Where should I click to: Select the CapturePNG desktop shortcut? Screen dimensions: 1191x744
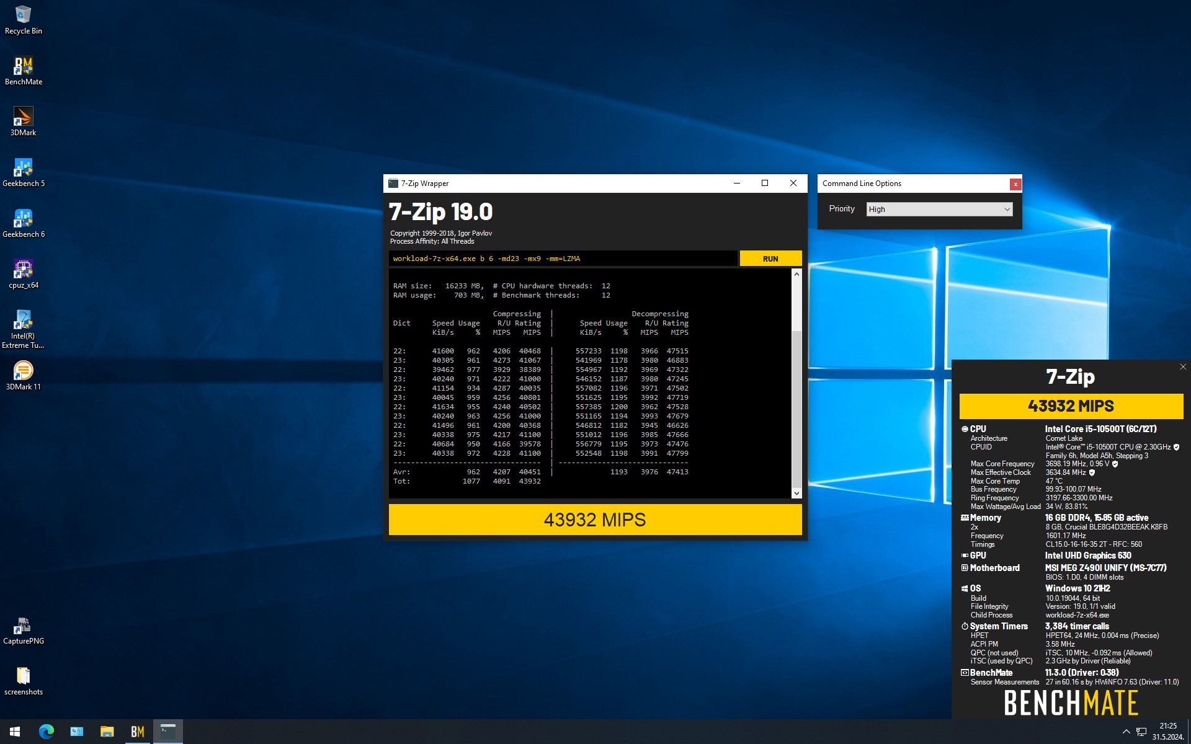pyautogui.click(x=23, y=630)
